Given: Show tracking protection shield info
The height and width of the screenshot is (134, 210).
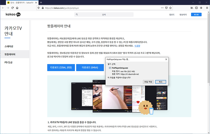Looking at the screenshot, I should (39, 8).
